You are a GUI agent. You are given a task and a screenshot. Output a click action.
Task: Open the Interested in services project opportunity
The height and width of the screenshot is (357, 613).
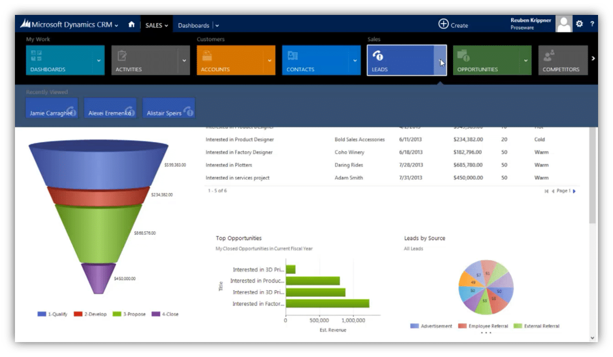[x=238, y=178]
